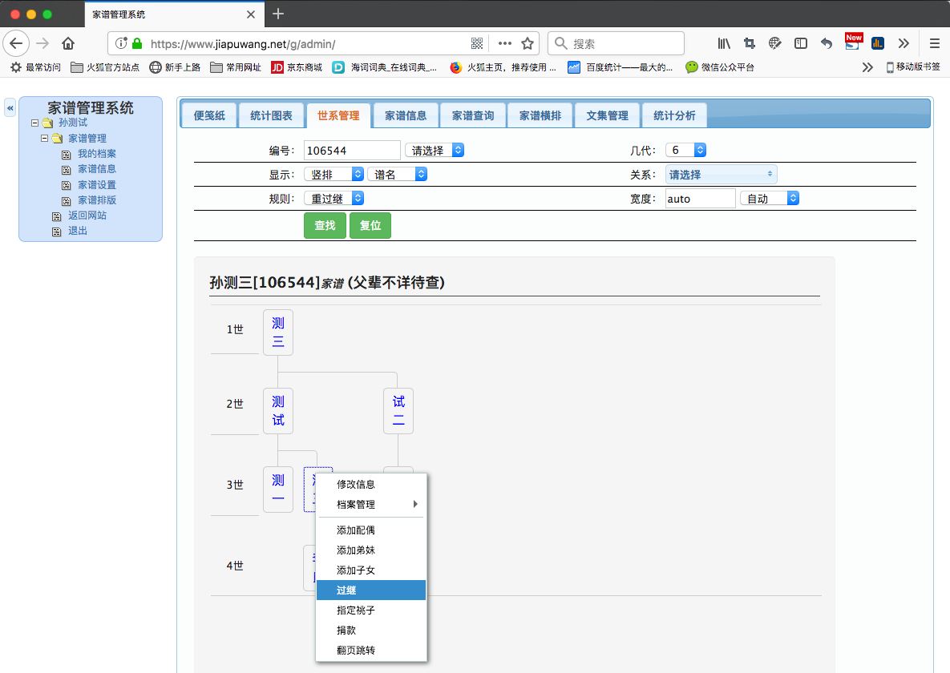Click 返回网站 in sidebar

click(x=87, y=215)
